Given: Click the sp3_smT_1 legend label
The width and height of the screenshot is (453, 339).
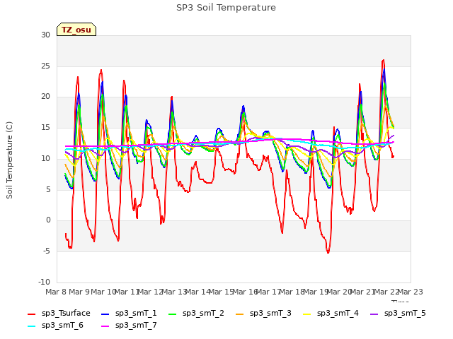Looking at the screenshot, I should coord(136,313).
